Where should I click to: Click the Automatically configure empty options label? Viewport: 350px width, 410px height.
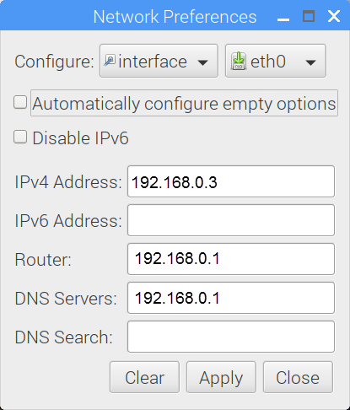click(x=184, y=104)
